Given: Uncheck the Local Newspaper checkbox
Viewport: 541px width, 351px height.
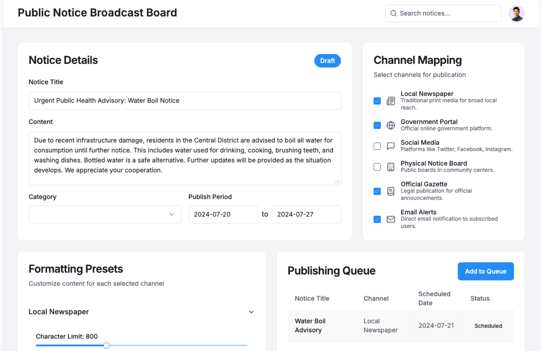Looking at the screenshot, I should tap(377, 101).
